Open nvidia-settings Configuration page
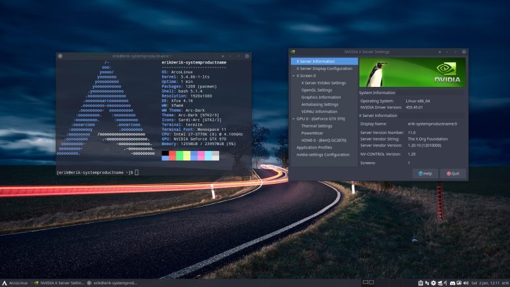Screen dimensions: 510x287 [323, 155]
